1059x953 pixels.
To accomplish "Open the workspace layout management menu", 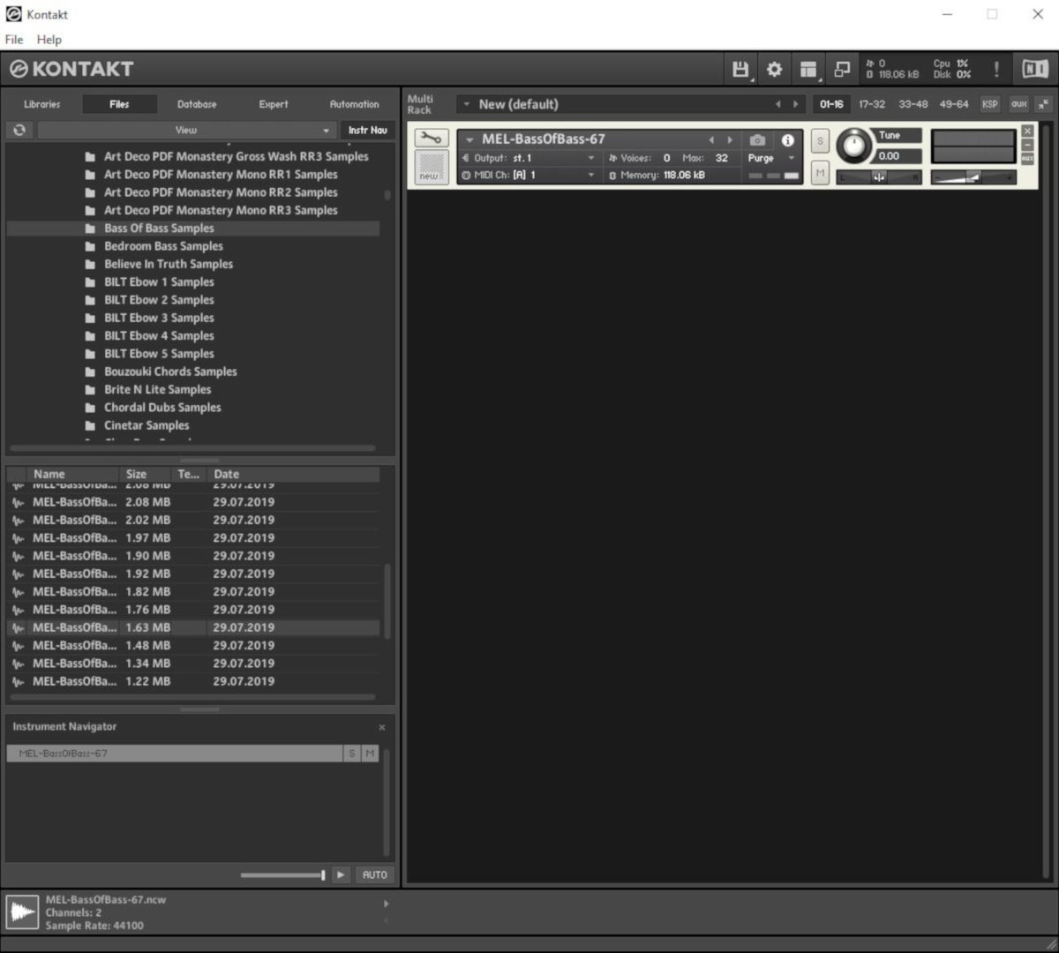I will pyautogui.click(x=808, y=70).
